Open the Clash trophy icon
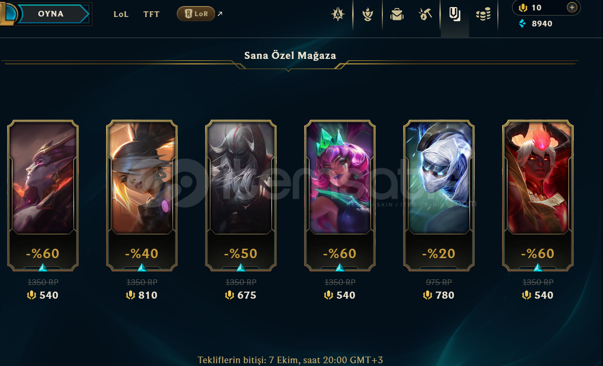603x366 pixels. pyautogui.click(x=368, y=15)
